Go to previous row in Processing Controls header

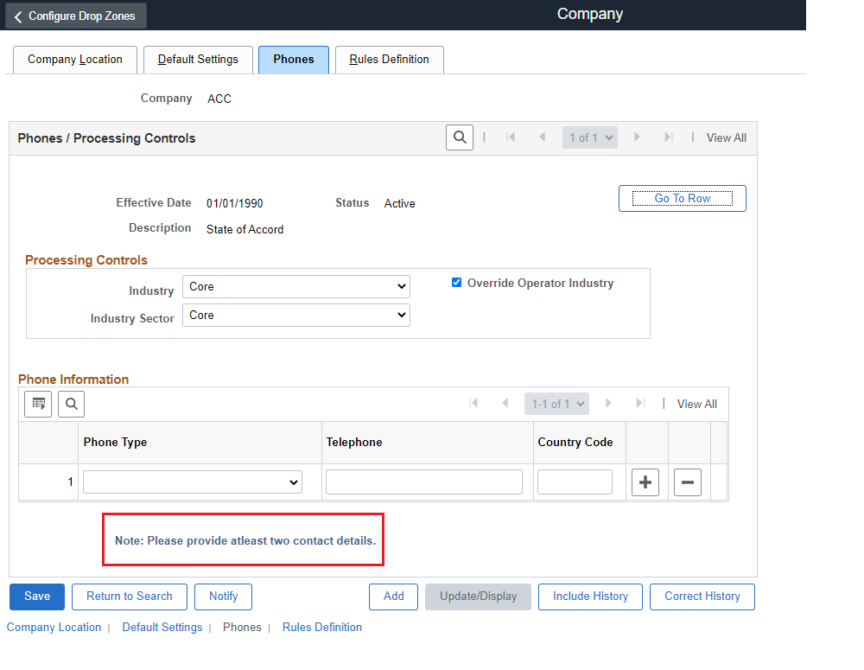pos(543,137)
